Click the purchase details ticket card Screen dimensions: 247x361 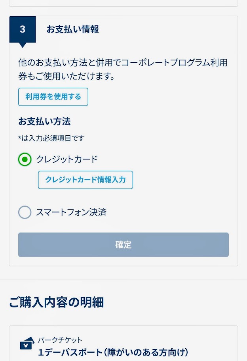click(123, 343)
